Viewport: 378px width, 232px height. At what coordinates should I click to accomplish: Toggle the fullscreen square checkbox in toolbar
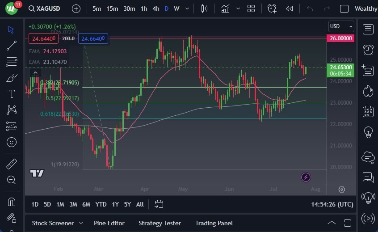point(344,8)
